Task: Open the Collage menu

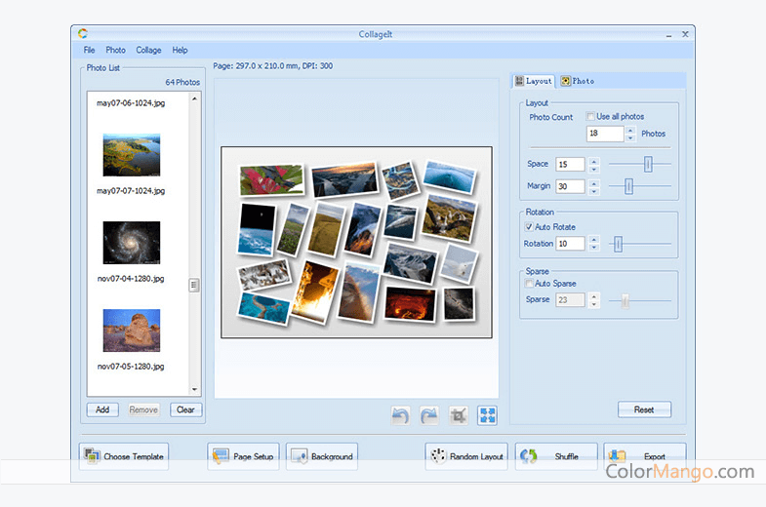Action: (x=148, y=50)
